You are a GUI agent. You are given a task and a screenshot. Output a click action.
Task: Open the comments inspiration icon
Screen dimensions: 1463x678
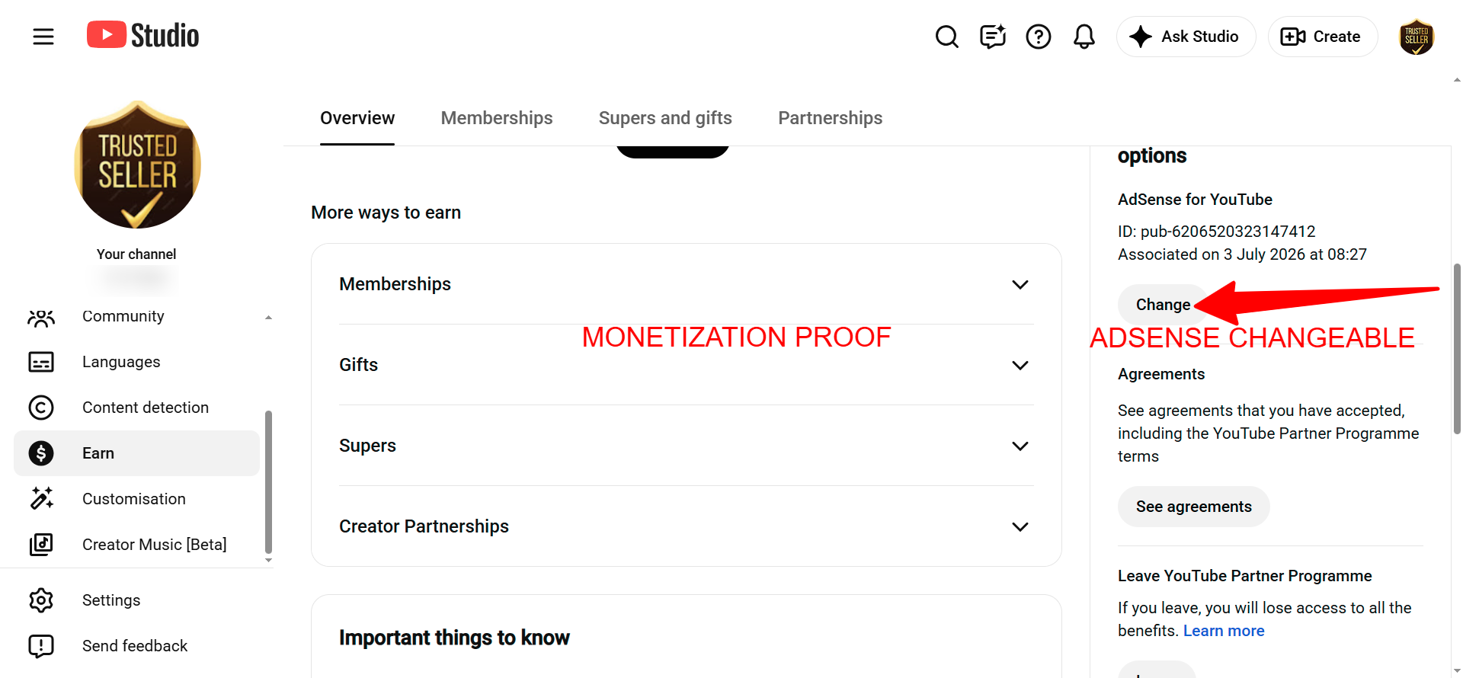(992, 37)
